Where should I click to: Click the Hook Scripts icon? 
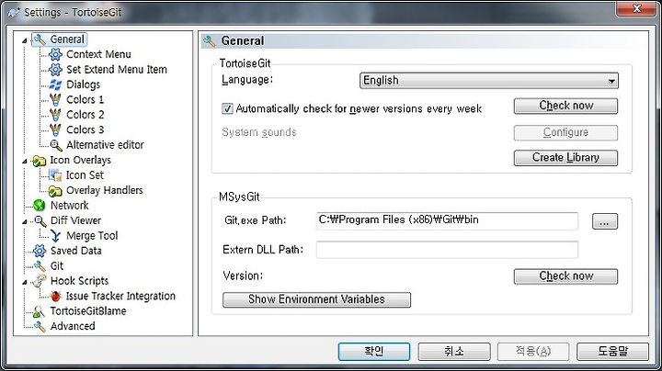coord(40,281)
